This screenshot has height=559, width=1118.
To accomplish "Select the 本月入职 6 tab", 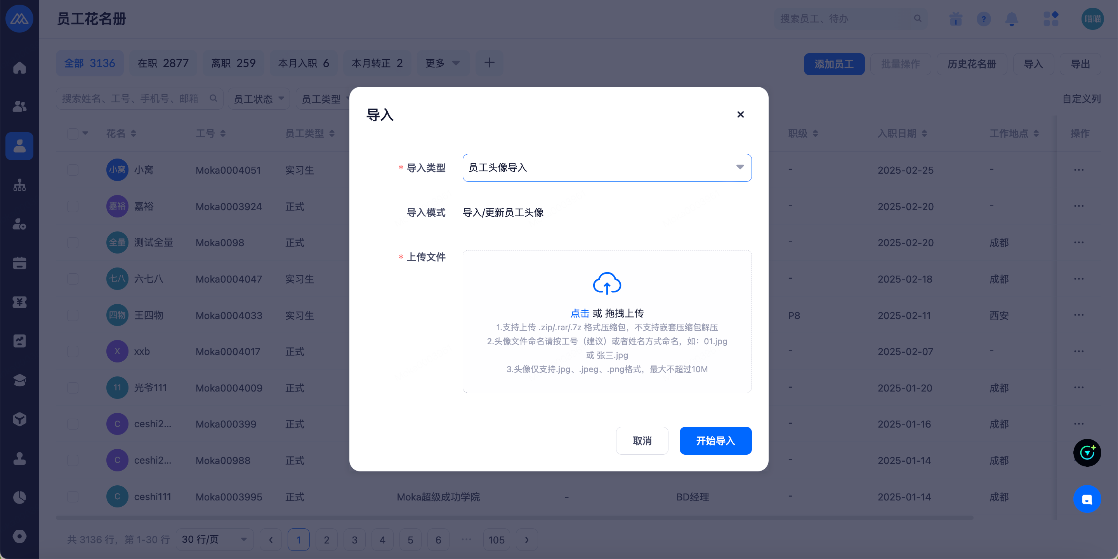I will [304, 63].
